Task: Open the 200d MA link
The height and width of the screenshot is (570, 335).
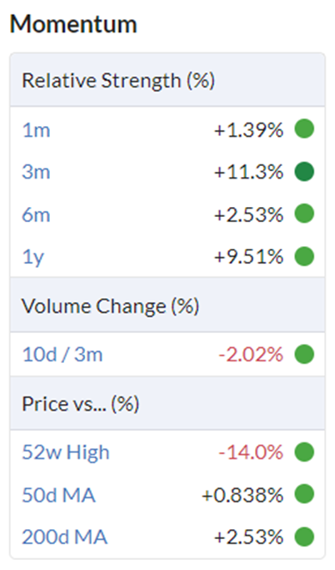Action: click(x=65, y=537)
